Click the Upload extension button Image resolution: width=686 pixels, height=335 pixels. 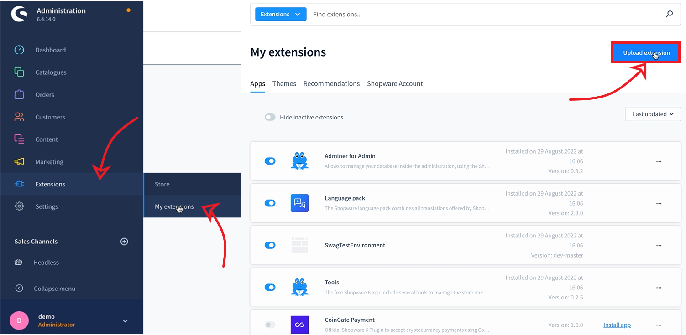[646, 52]
